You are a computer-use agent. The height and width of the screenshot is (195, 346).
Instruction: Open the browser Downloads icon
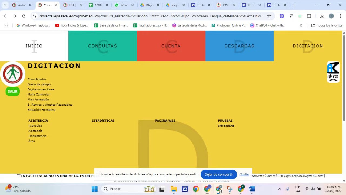(322, 16)
